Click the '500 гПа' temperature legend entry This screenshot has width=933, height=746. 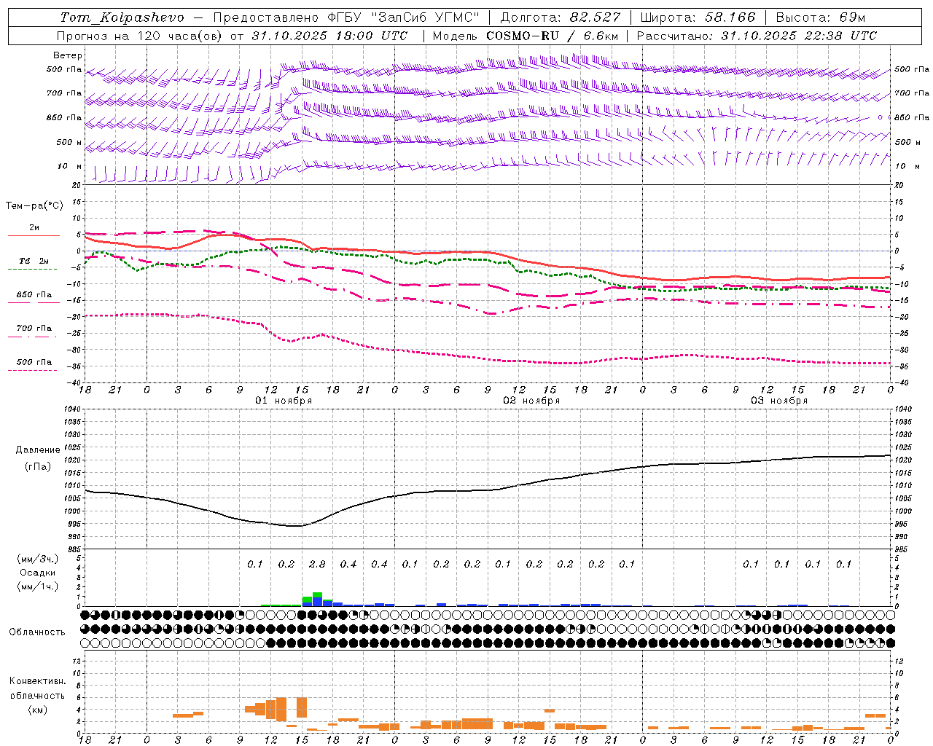pyautogui.click(x=34, y=362)
